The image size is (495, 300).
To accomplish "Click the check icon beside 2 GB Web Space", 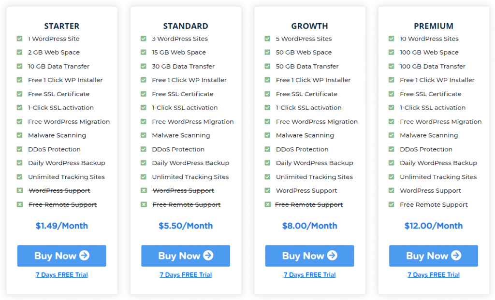I will pyautogui.click(x=19, y=52).
